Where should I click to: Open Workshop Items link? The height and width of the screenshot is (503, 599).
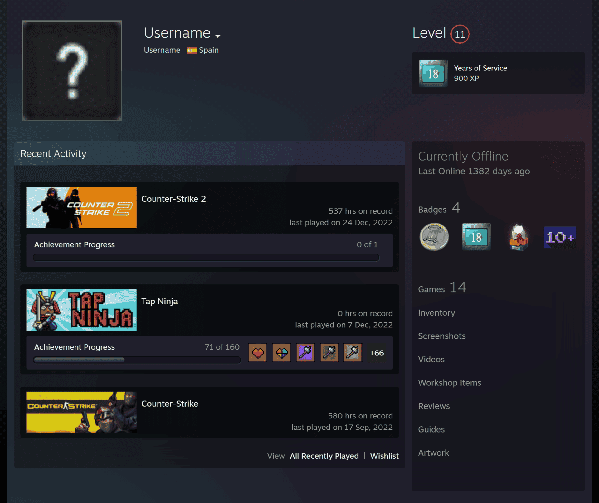[x=450, y=383]
